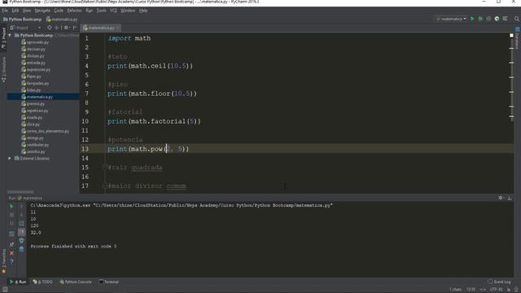This screenshot has height=293, width=521.
Task: Click the down-the-stack-trace arrow in the Run panel
Action: tap(22, 215)
